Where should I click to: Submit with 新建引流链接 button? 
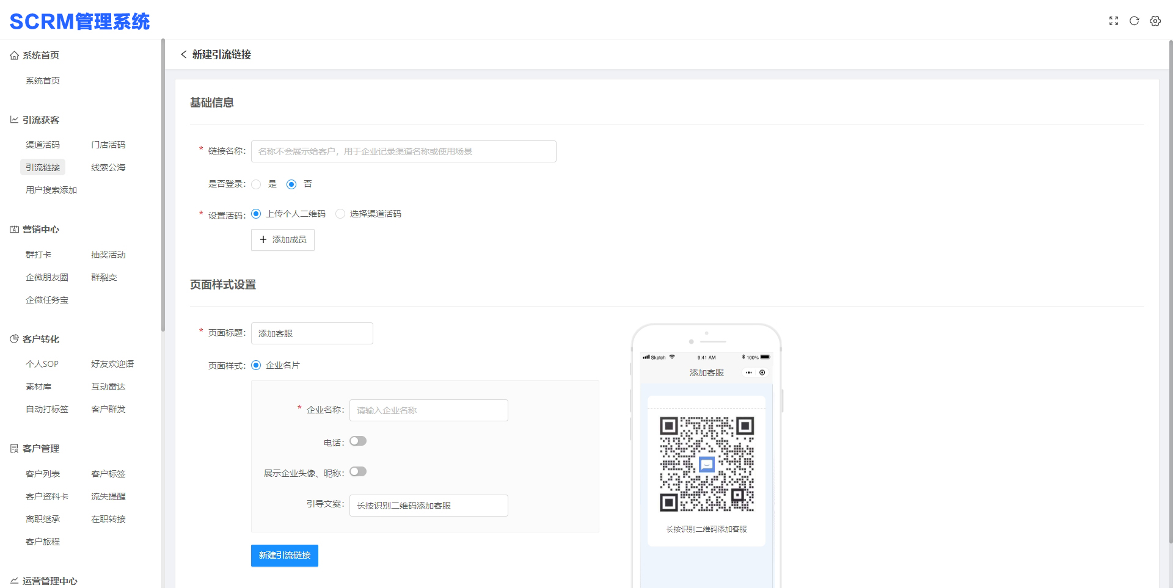point(285,556)
